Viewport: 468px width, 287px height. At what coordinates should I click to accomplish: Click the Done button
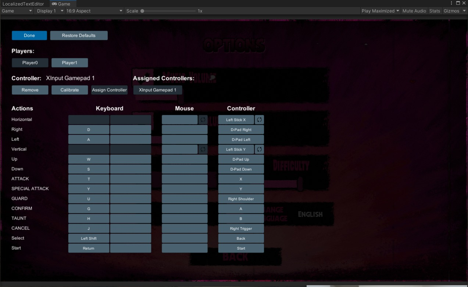(x=29, y=35)
